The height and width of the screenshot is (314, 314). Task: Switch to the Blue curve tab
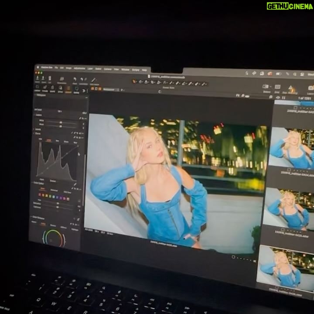point(75,143)
